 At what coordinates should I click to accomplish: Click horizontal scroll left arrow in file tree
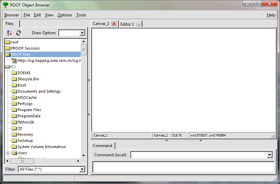click(x=7, y=161)
